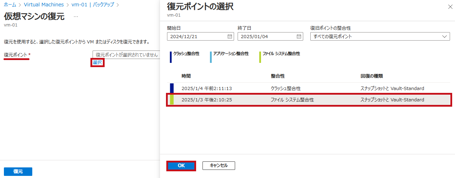Screen dimensions: 455x178
Task: Click the dark blue color bar of 2025/1/4 row
Action: pyautogui.click(x=172, y=88)
